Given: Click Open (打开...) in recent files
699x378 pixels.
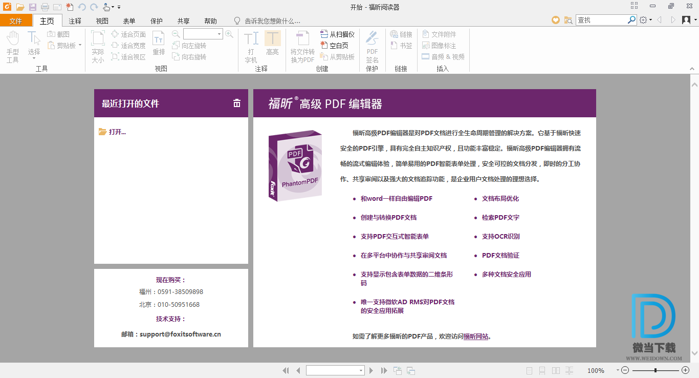Looking at the screenshot, I should pyautogui.click(x=112, y=132).
